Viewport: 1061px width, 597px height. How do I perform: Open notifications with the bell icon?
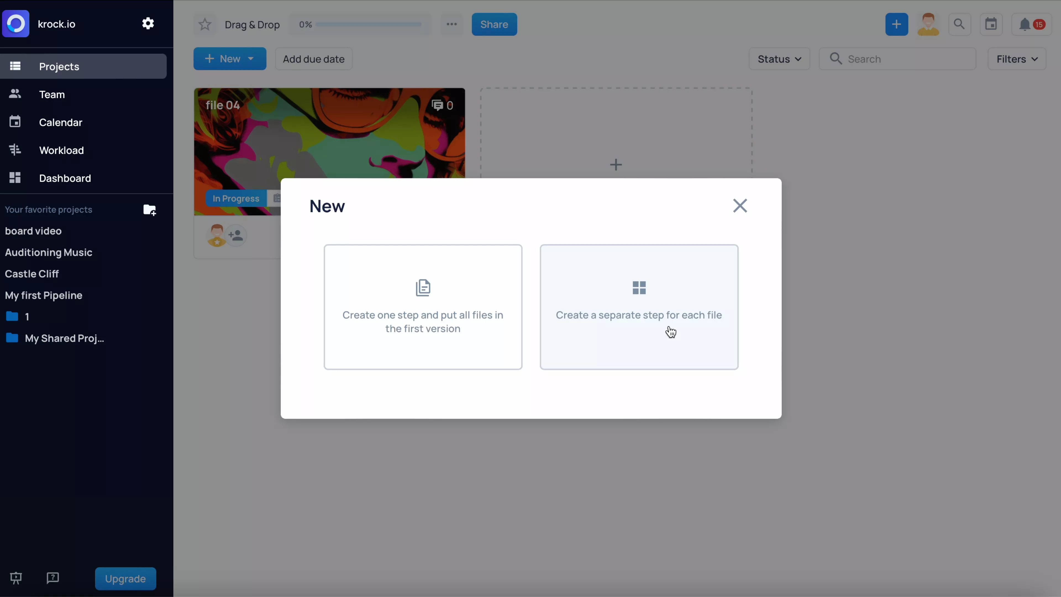1025,24
